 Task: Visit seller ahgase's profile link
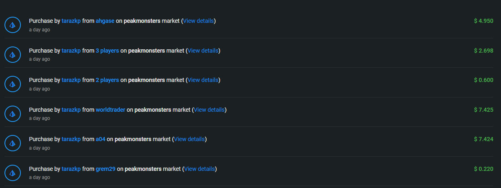tap(105, 21)
